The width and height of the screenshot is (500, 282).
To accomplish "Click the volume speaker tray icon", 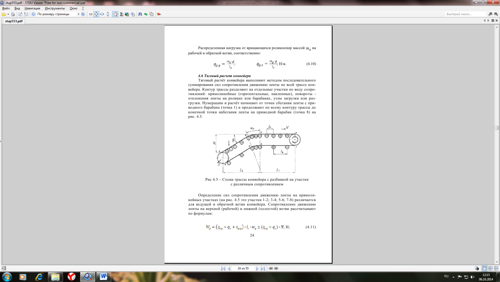I will tap(472, 277).
